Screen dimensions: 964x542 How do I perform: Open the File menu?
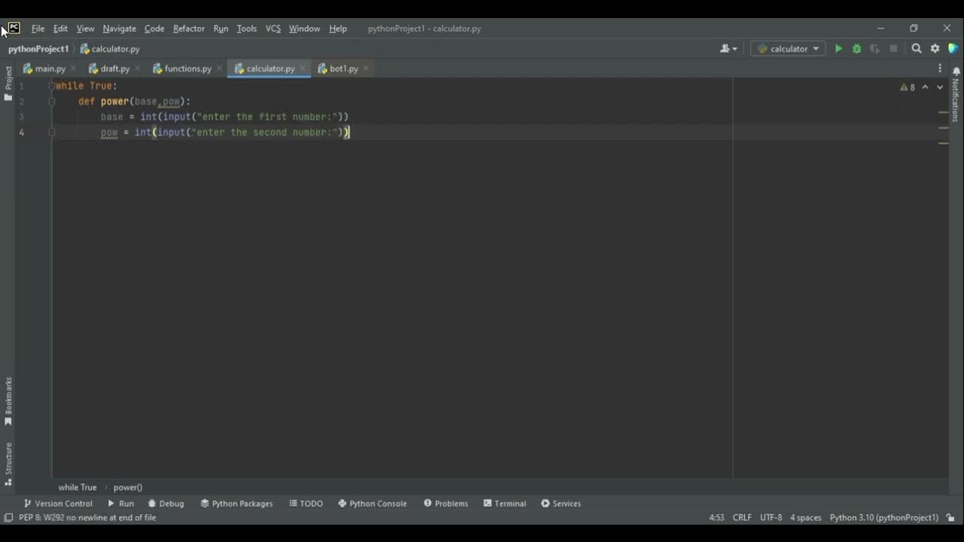click(x=38, y=29)
